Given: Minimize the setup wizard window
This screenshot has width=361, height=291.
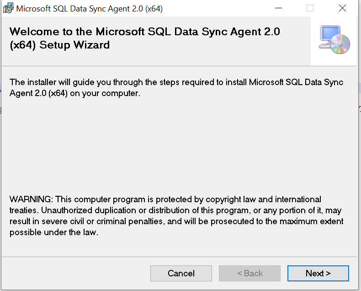Looking at the screenshot, I should coord(278,8).
